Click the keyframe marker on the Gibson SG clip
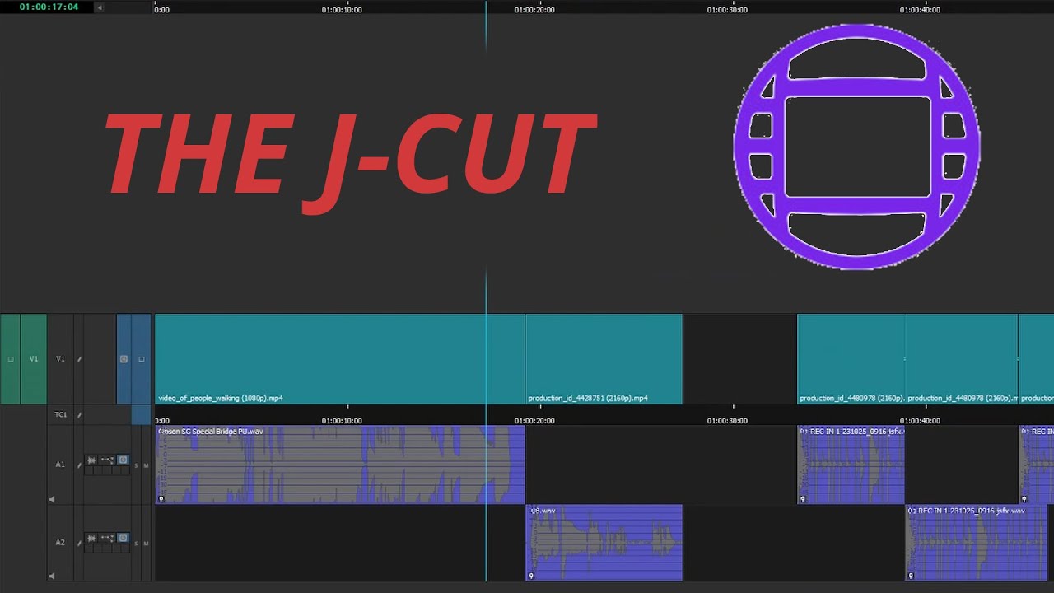This screenshot has width=1054, height=593. coord(161,498)
